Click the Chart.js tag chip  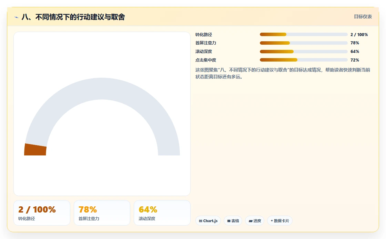tap(208, 220)
